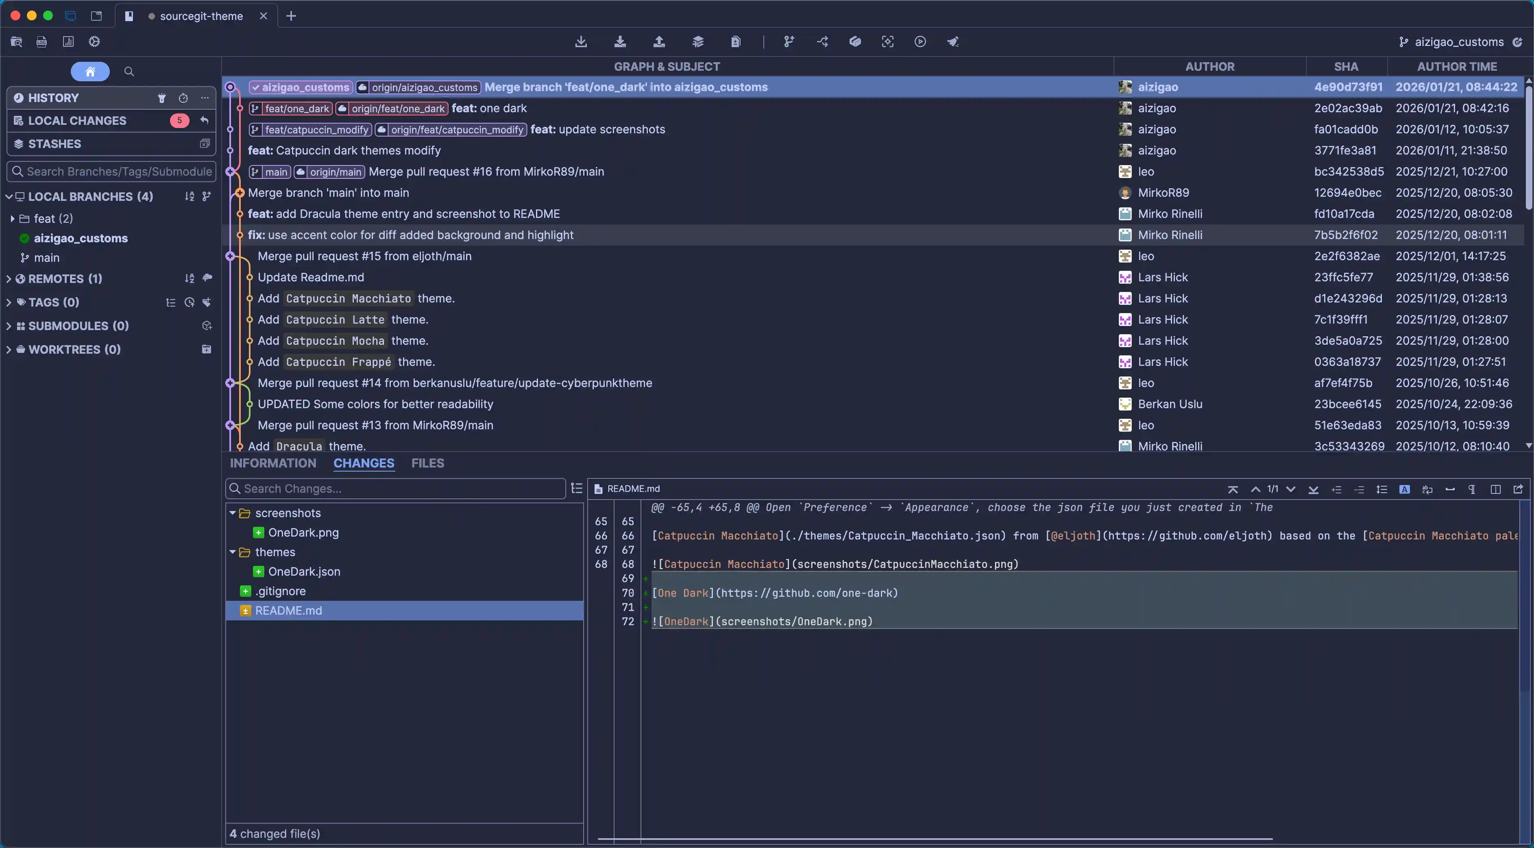This screenshot has height=848, width=1534.
Task: Click discard icon beside Local Changes
Action: point(204,121)
